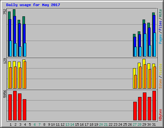Click the cyan pages bar for day 3

20,52
